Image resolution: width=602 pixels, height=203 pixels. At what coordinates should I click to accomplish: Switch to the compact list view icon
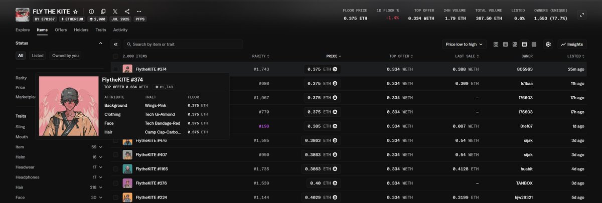534,45
